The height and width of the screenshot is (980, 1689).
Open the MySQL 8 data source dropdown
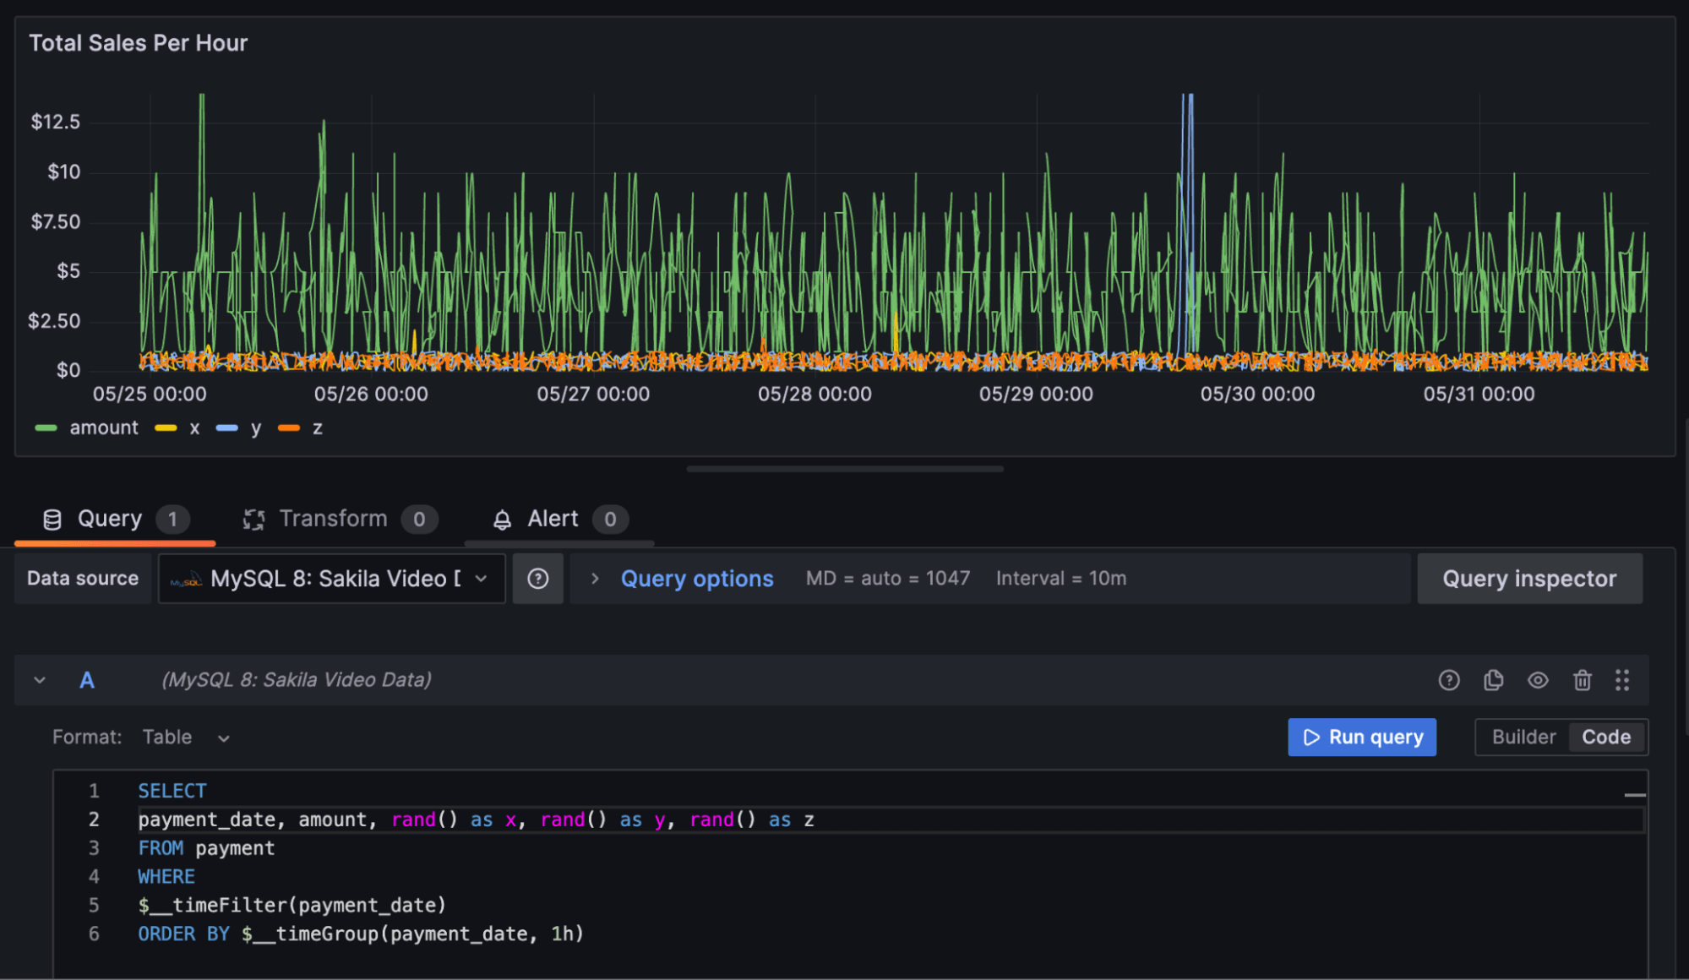click(x=331, y=579)
